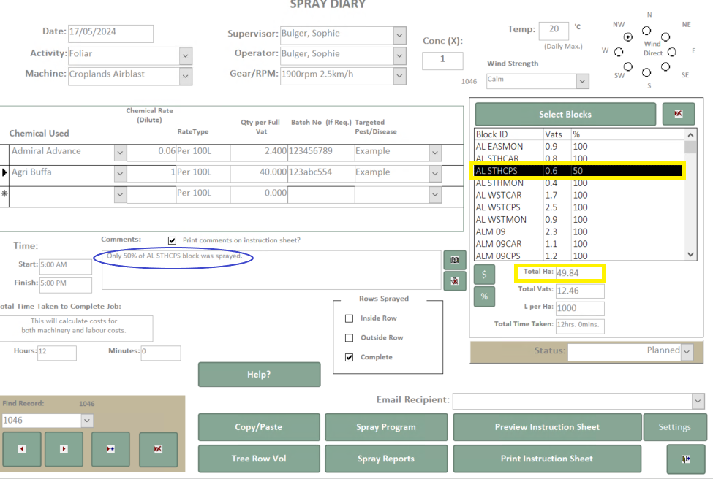Screen dimensions: 713x479
Task: Open the Operator dropdown
Action: tap(400, 55)
